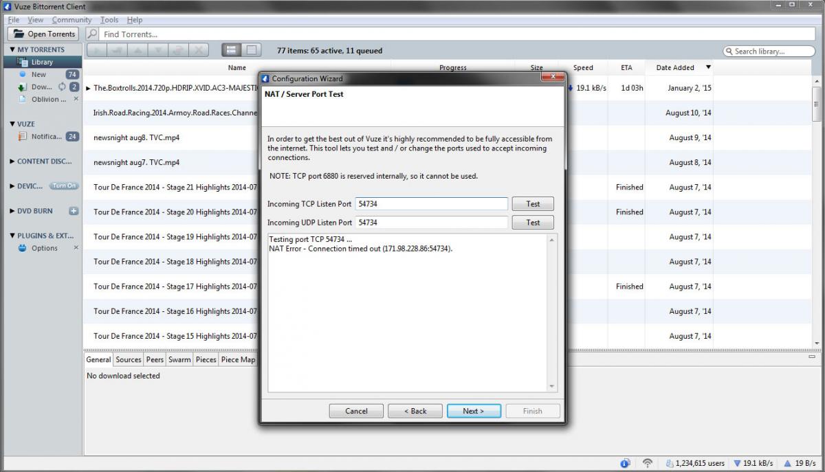Switch to the big-row library view
825x472 pixels.
tap(231, 50)
